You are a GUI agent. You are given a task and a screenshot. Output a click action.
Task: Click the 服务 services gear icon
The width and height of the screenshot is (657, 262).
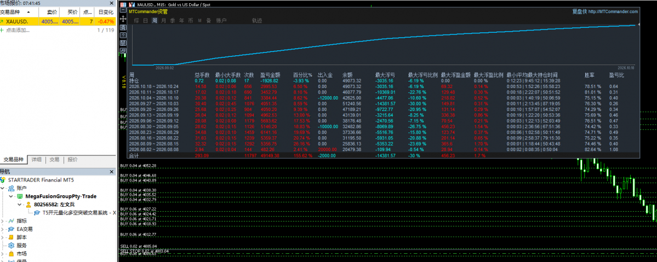(12, 245)
